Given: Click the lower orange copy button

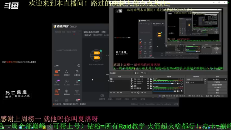Looking at the screenshot, I should click(x=96, y=58).
